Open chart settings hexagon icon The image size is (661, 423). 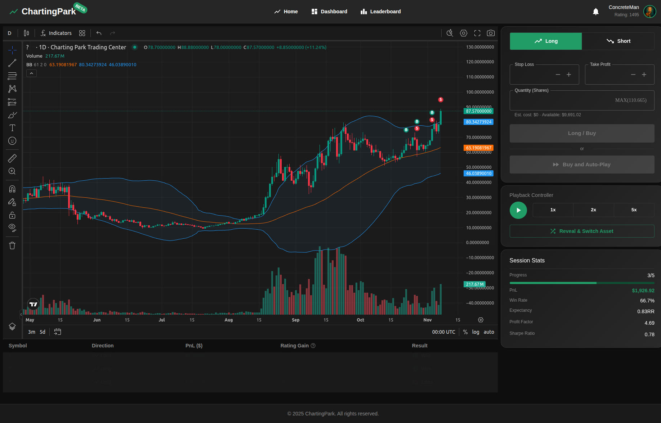(x=464, y=33)
